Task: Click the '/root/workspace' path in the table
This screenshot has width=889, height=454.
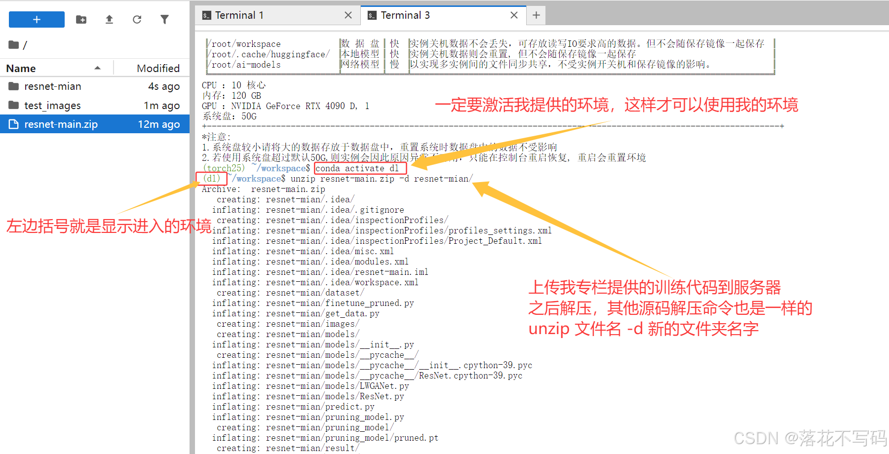Action: point(243,44)
